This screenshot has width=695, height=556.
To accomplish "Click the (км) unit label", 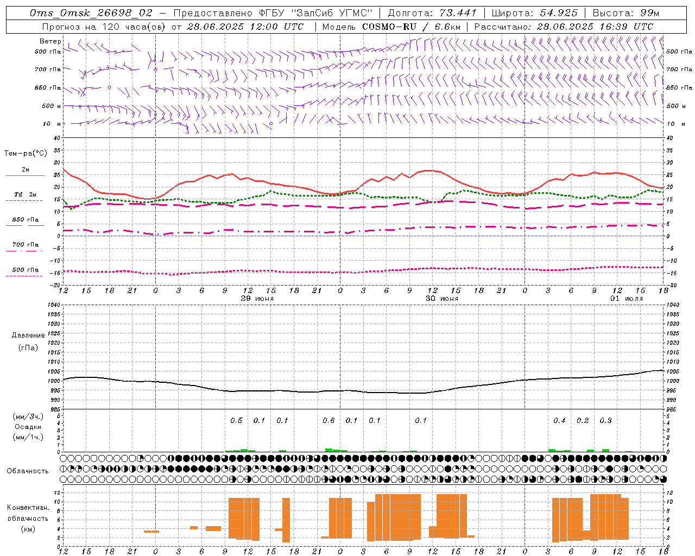I will pos(28,529).
